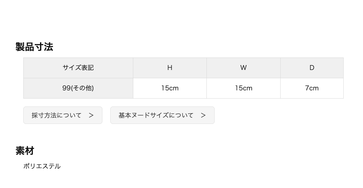Click the chevron arrow on 基本ヌードサイズについて
This screenshot has width=363, height=188.
click(x=203, y=115)
